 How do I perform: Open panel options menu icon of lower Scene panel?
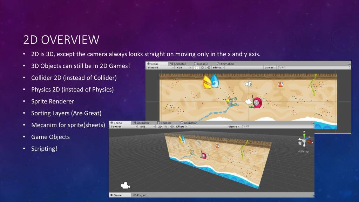(312, 123)
